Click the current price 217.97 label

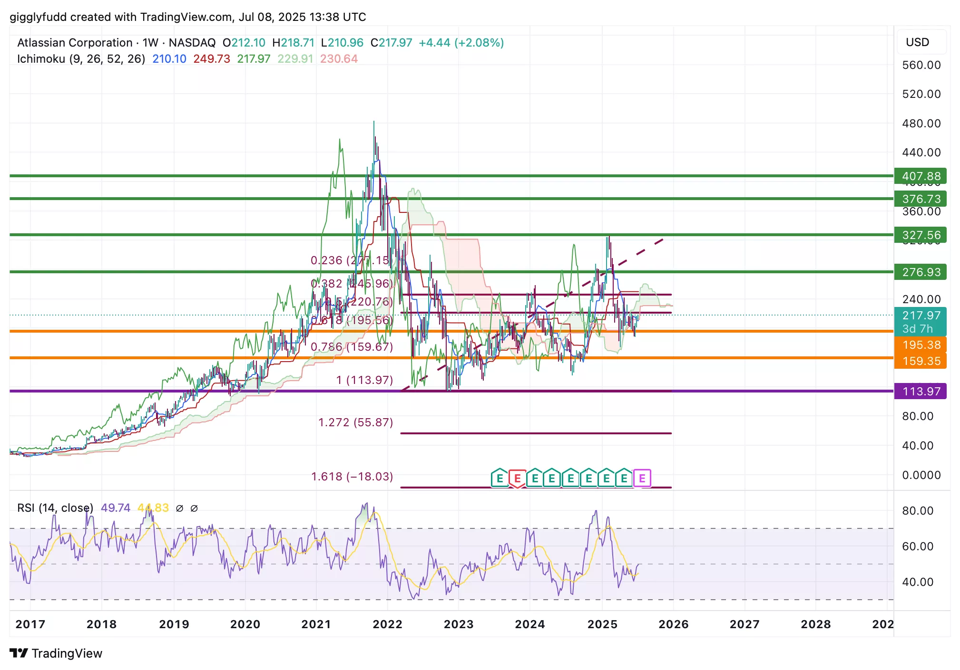click(921, 316)
